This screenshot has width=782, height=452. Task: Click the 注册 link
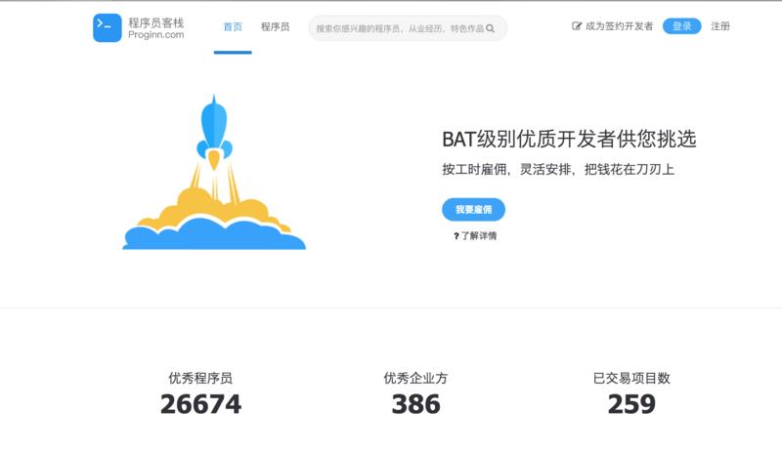(720, 26)
